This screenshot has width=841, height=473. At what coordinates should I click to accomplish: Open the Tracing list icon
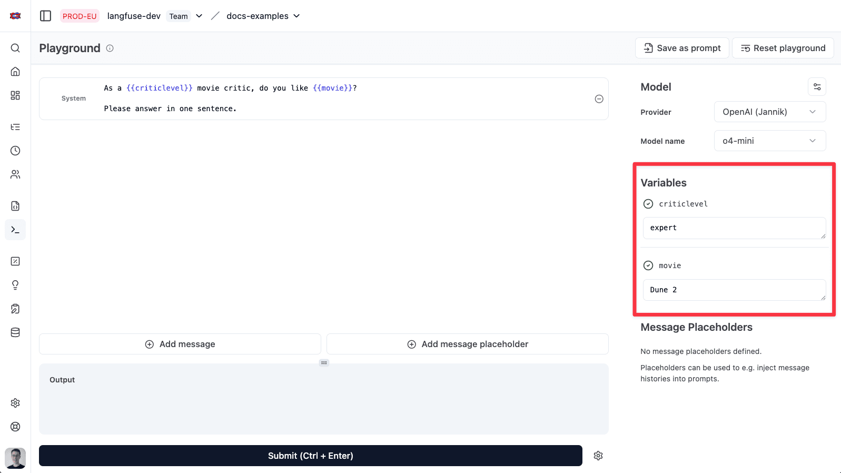click(15, 127)
